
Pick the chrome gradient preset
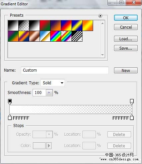[45, 36]
